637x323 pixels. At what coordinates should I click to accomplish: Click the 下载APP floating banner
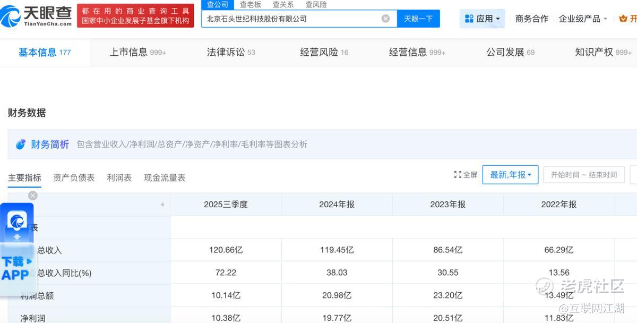click(17, 268)
